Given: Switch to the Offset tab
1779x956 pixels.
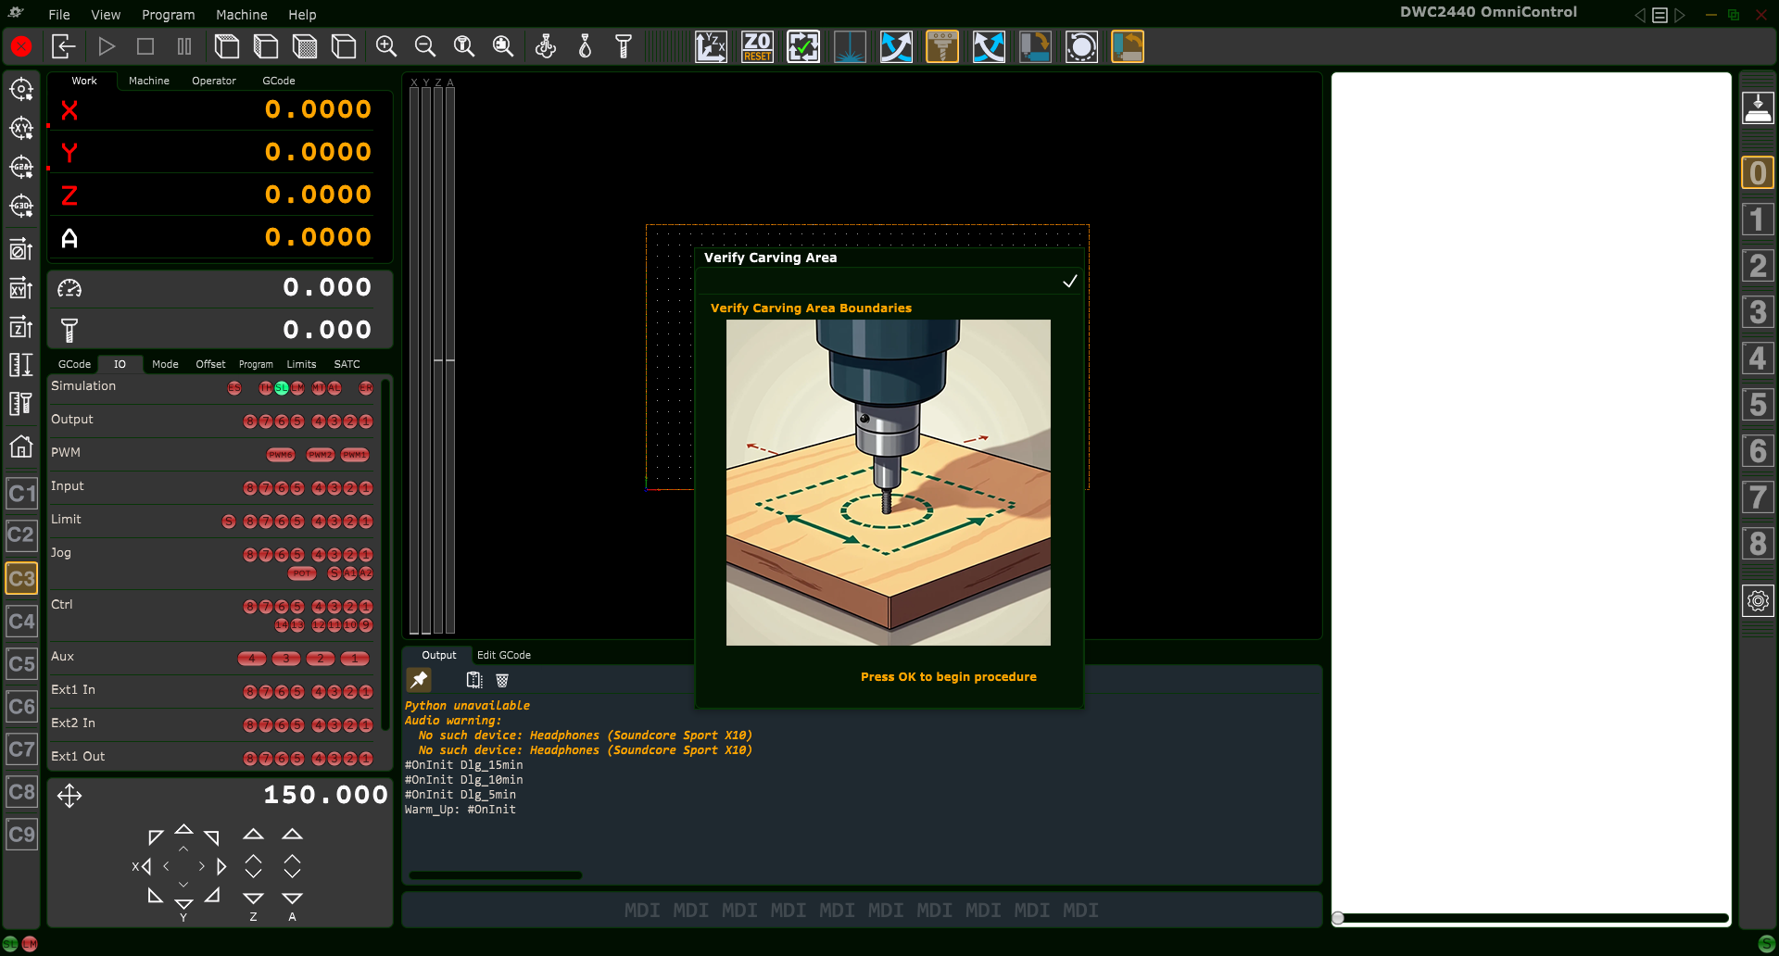Looking at the screenshot, I should click(x=210, y=364).
